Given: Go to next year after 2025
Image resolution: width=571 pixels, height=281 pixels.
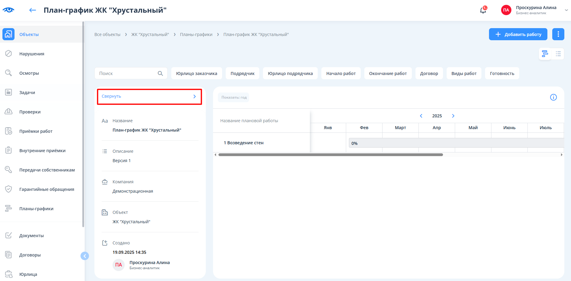Looking at the screenshot, I should click(x=453, y=116).
